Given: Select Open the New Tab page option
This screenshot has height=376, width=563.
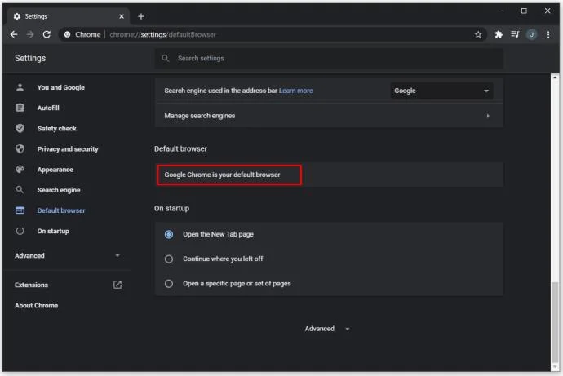Looking at the screenshot, I should tap(169, 234).
